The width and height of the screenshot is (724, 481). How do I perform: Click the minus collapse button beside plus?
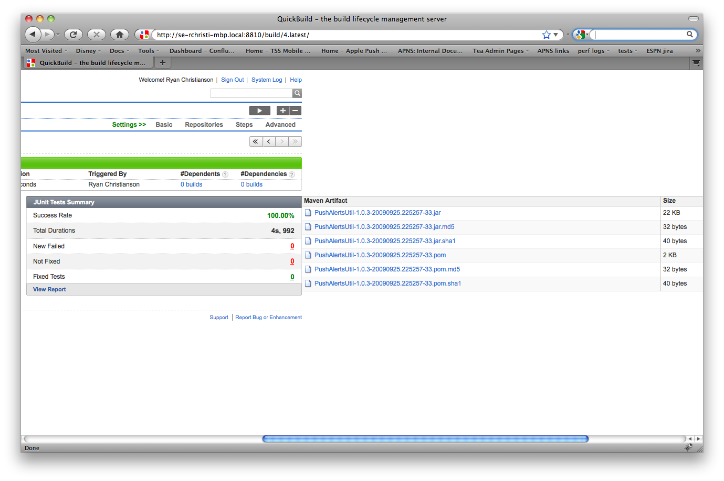[296, 111]
